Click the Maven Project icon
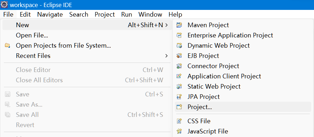 [179, 25]
